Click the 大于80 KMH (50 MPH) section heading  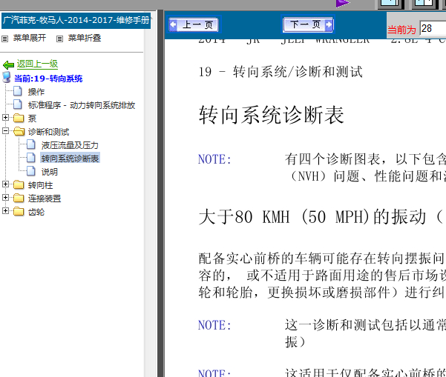(321, 217)
